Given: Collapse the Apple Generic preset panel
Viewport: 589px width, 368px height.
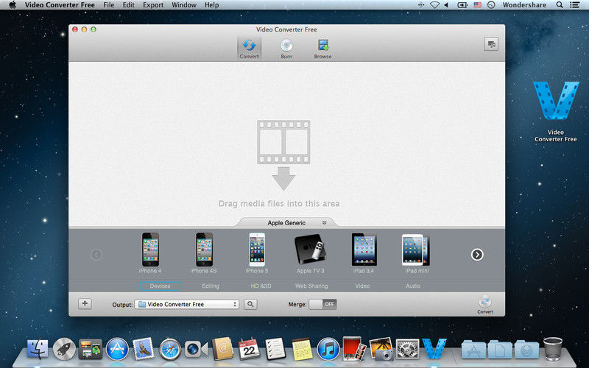Looking at the screenshot, I should tap(324, 223).
